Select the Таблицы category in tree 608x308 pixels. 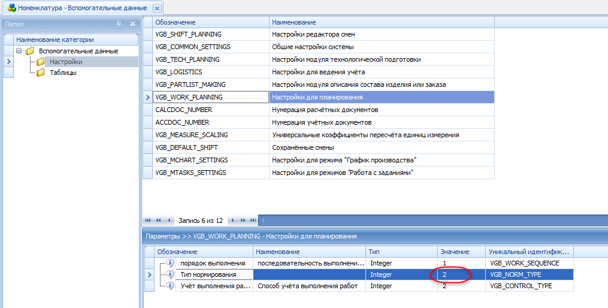[x=63, y=73]
